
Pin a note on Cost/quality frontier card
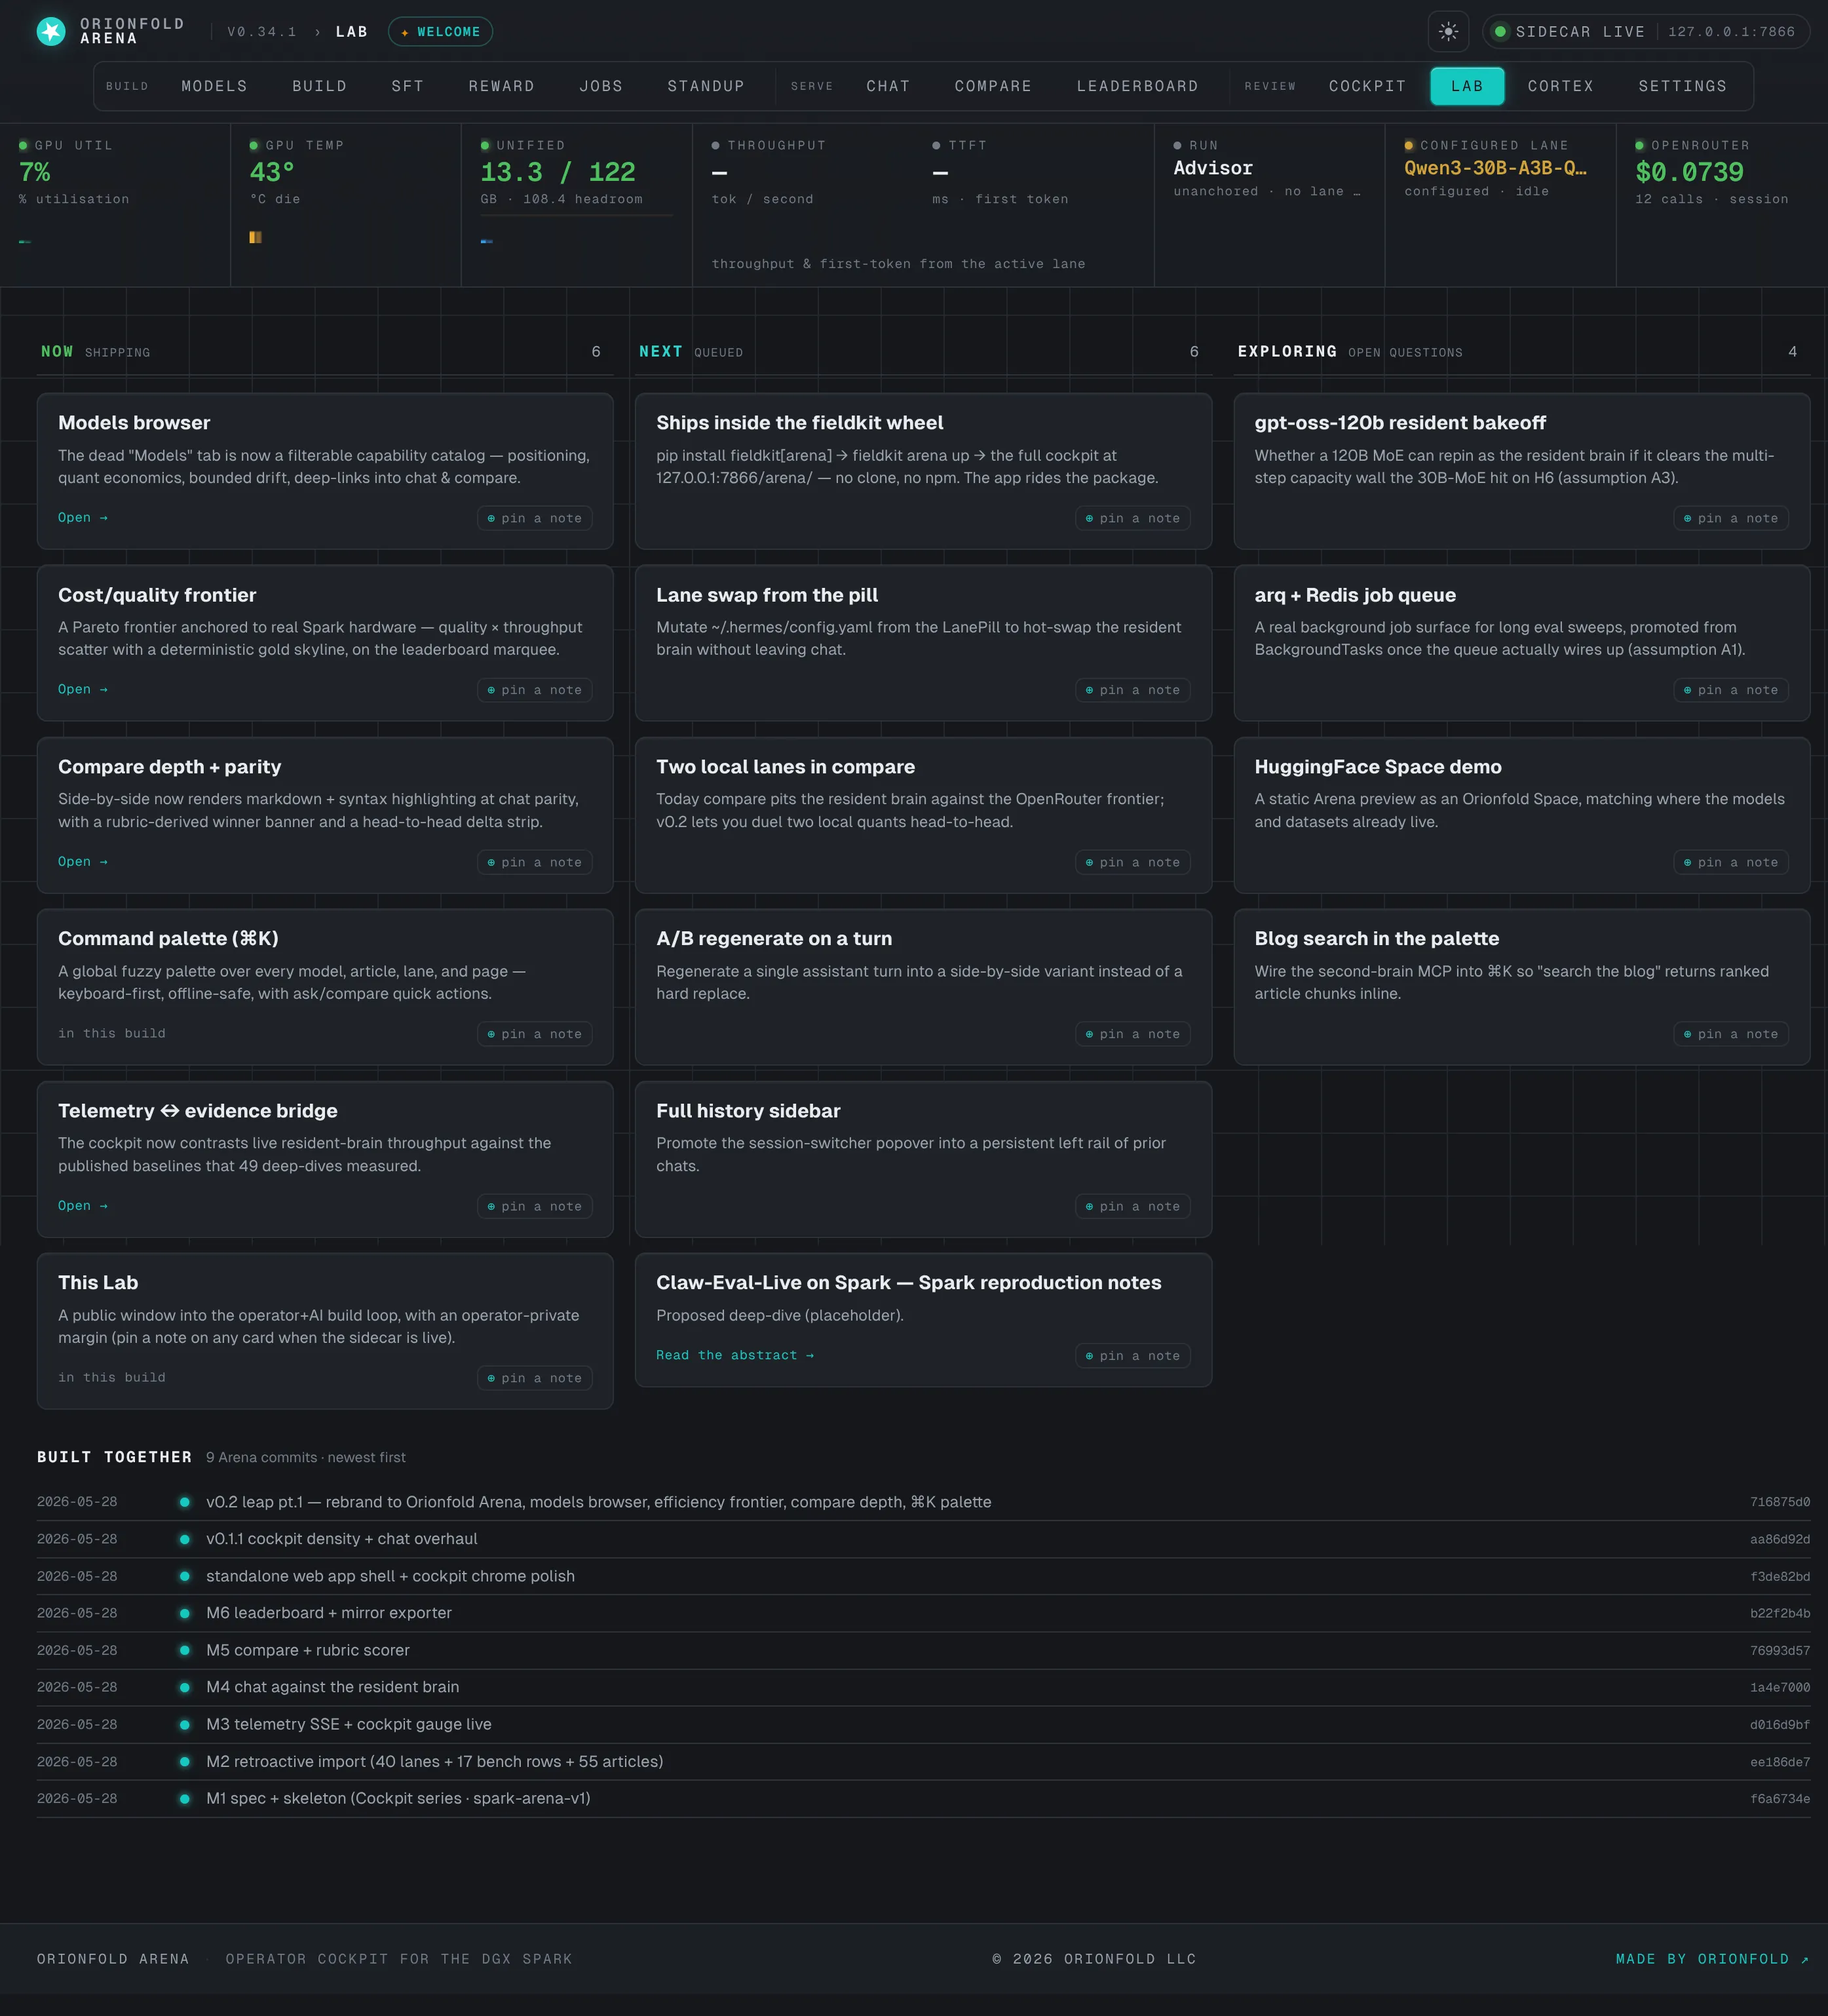pos(535,690)
